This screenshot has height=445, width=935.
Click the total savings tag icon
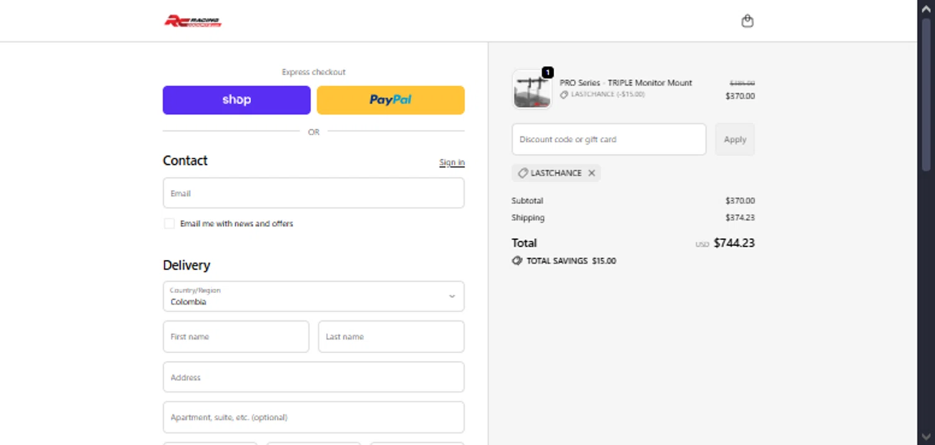click(517, 261)
